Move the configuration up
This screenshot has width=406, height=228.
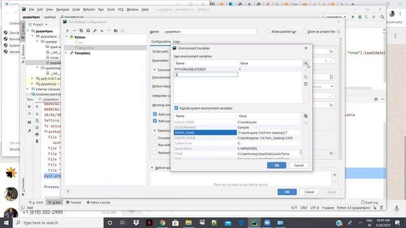click(x=101, y=30)
